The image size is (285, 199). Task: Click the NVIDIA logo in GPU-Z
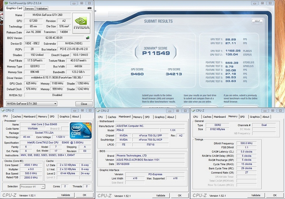point(82,23)
